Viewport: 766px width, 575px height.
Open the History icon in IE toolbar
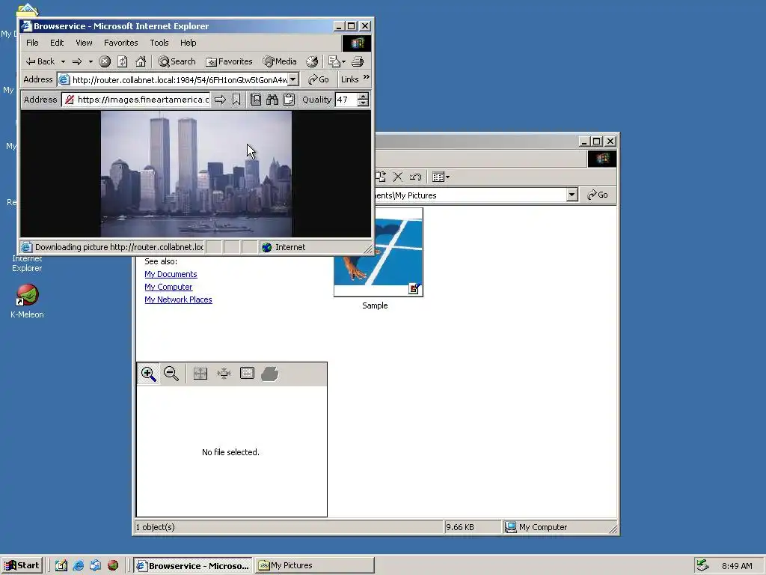coord(312,61)
